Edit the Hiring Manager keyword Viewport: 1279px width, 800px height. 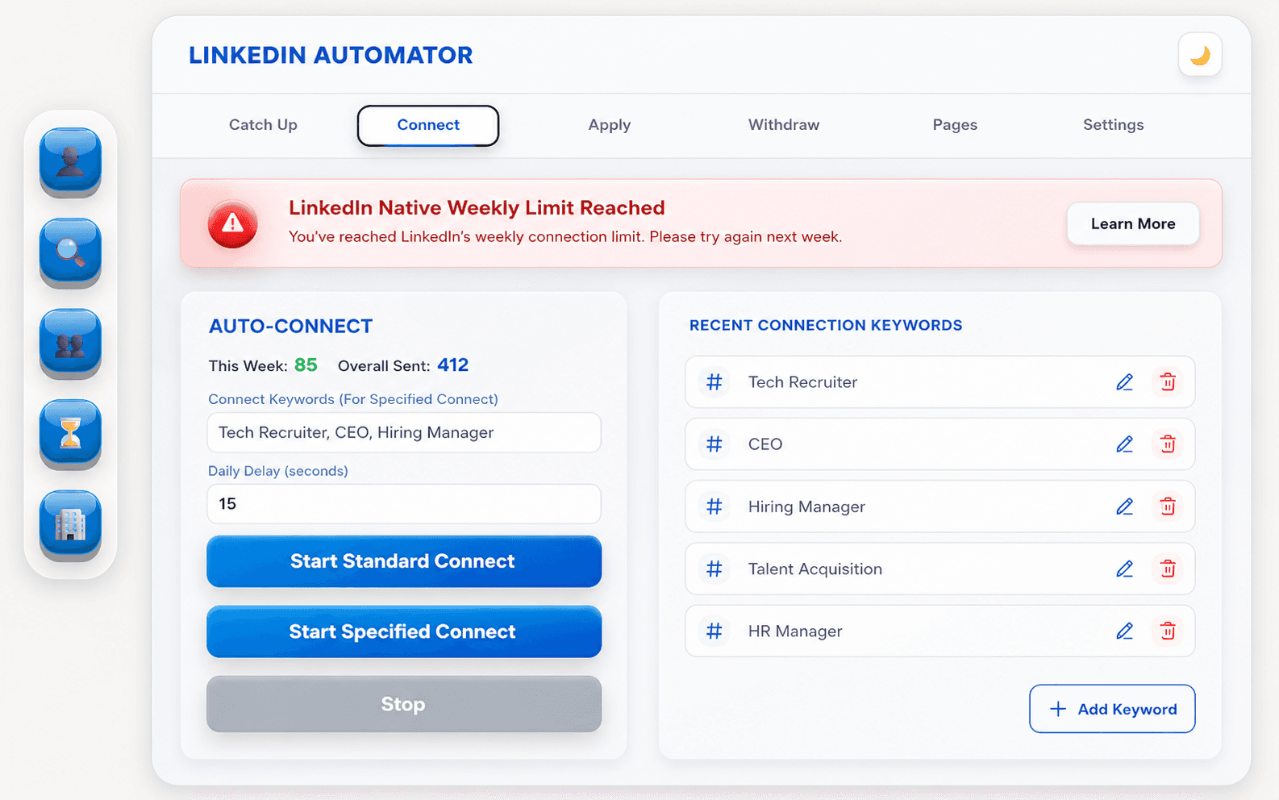[x=1124, y=506]
